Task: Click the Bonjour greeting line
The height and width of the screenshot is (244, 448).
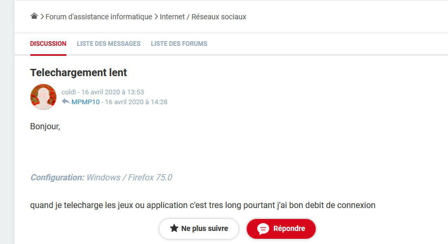Action: click(45, 126)
